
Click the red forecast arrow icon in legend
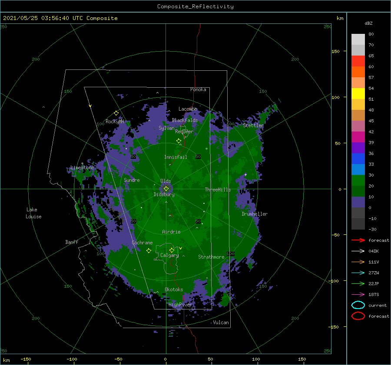358,240
